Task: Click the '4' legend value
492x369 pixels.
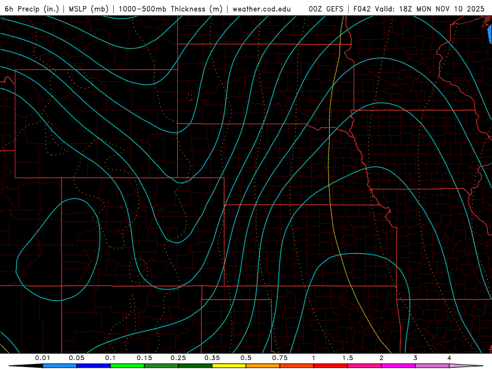Action: click(450, 358)
